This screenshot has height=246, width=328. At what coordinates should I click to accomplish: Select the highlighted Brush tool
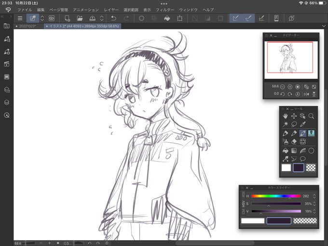coord(302,133)
